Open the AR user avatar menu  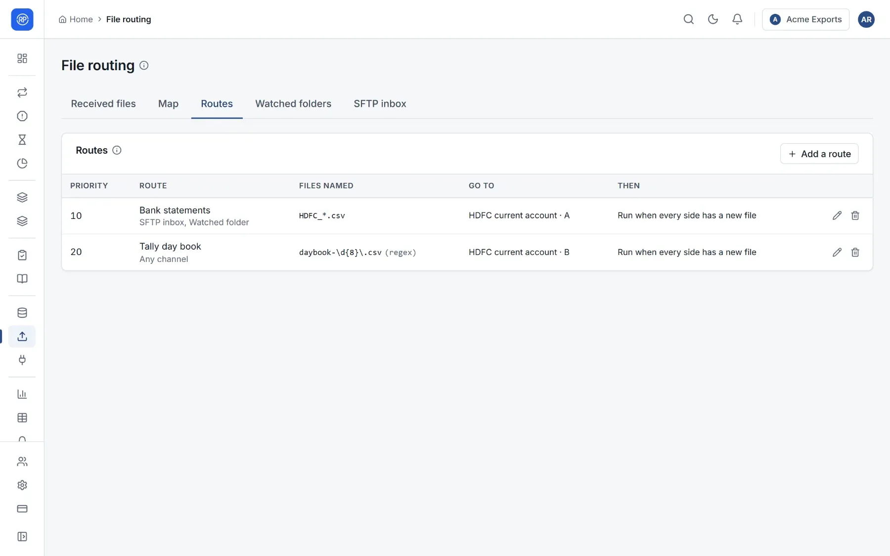coord(866,19)
